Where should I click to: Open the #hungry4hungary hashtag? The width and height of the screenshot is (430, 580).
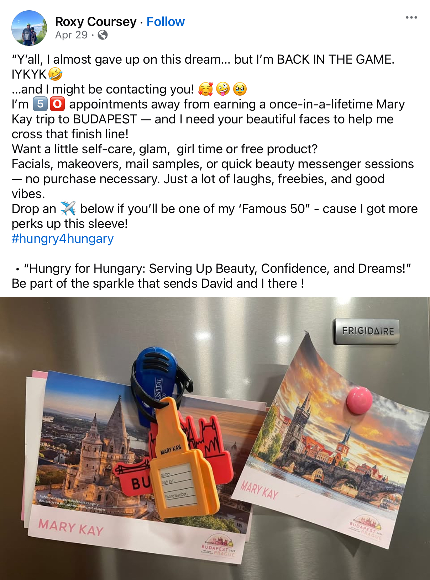click(x=63, y=239)
